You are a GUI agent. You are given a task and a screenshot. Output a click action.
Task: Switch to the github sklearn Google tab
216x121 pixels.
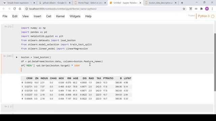[55, 3]
